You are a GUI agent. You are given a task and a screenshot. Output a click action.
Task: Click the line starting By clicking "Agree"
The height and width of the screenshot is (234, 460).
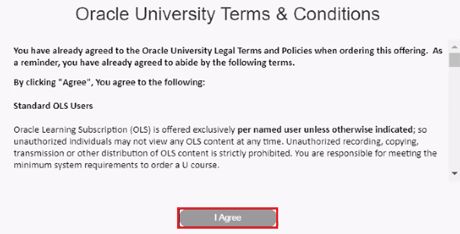pos(110,83)
